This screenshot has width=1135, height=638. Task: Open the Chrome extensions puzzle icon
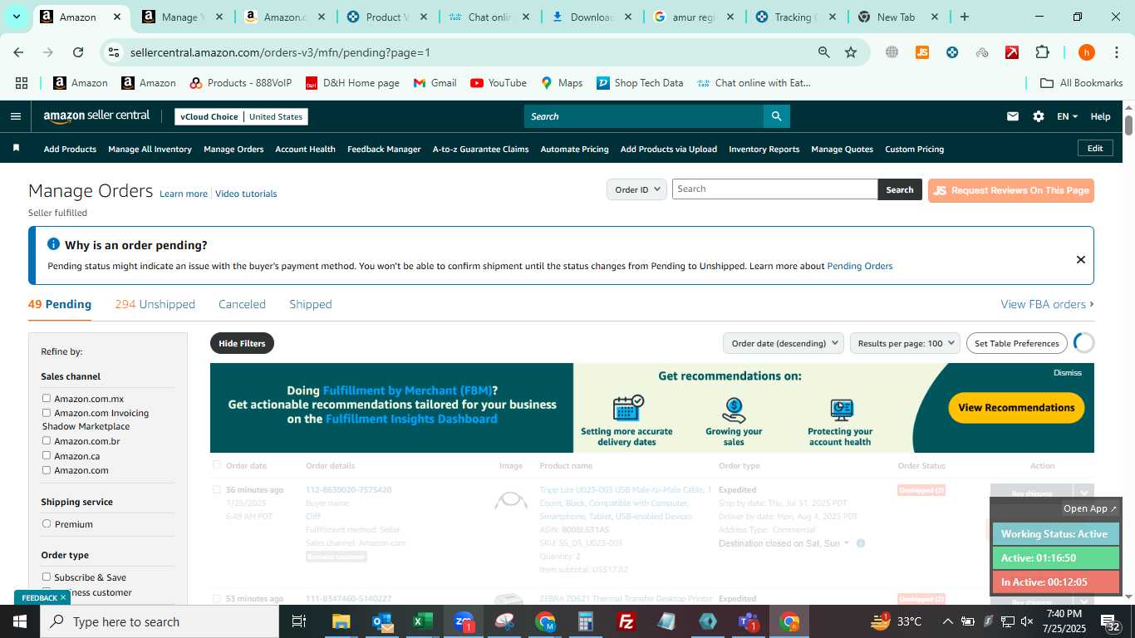[1042, 52]
